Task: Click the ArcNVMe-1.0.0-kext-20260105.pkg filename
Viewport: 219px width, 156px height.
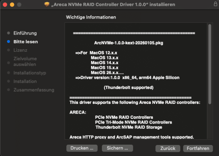Action: coord(128,43)
